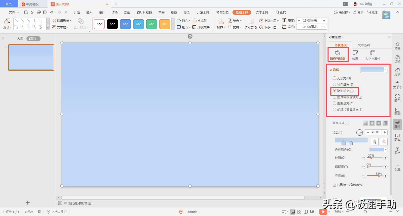Image resolution: width=403 pixels, height=216 pixels.
Task: Click the Animation (动画) sidebar icon
Action: (397, 46)
